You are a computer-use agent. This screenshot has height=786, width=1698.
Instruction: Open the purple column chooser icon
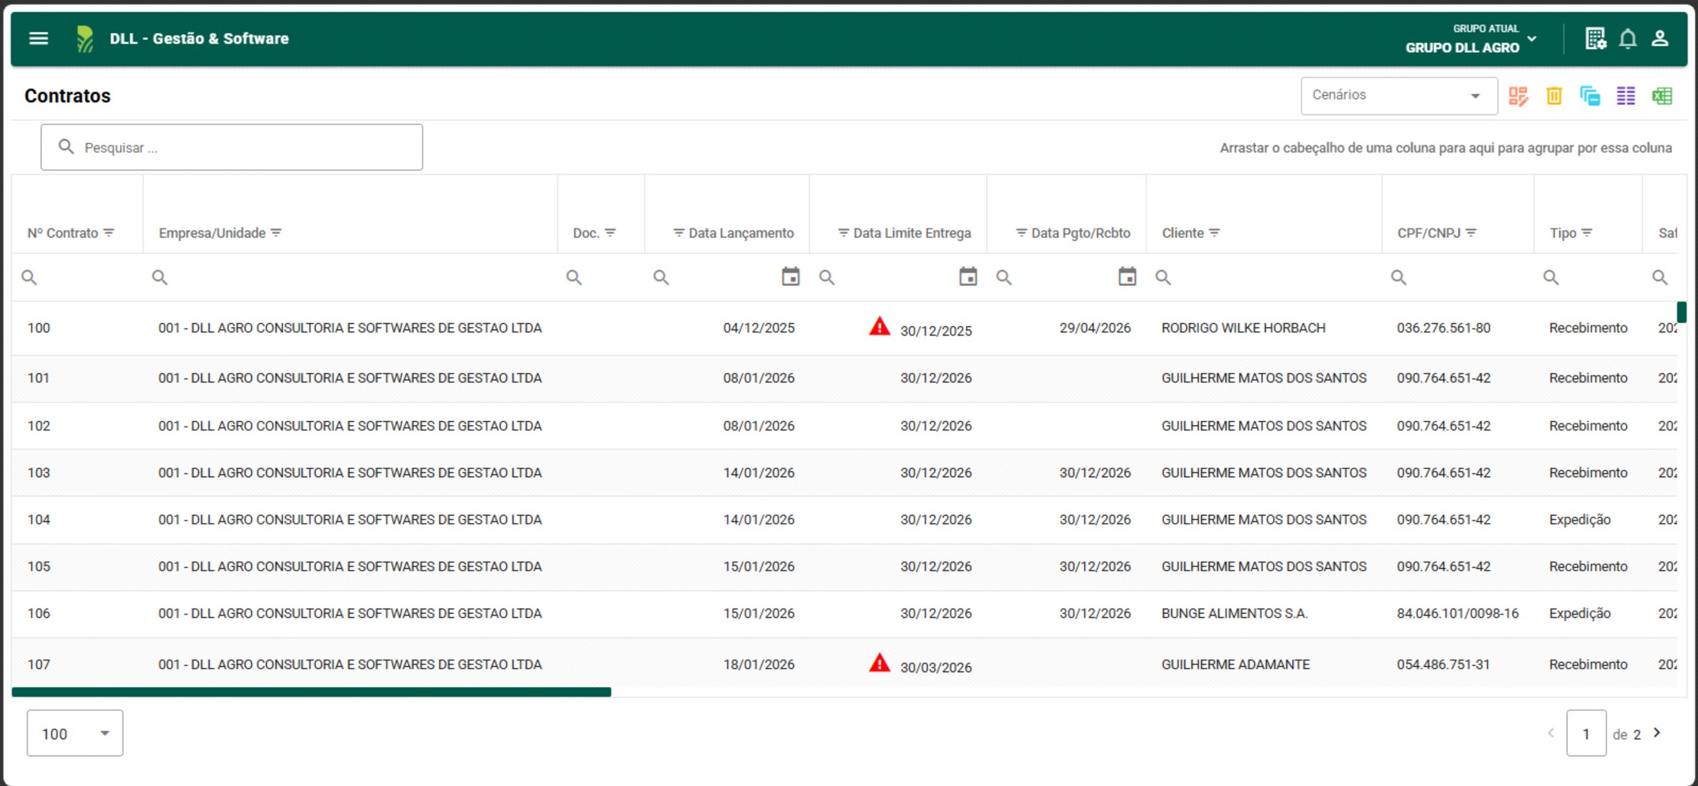(x=1625, y=96)
